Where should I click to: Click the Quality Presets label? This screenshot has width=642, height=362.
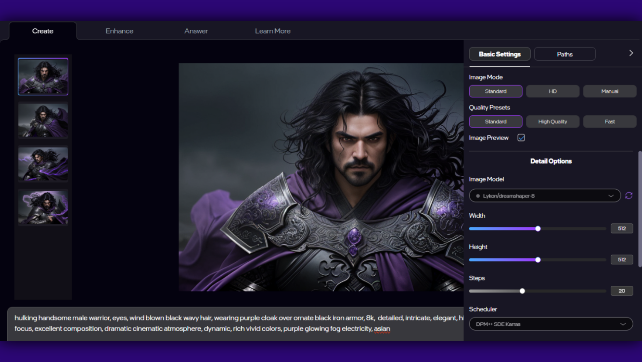pyautogui.click(x=489, y=107)
